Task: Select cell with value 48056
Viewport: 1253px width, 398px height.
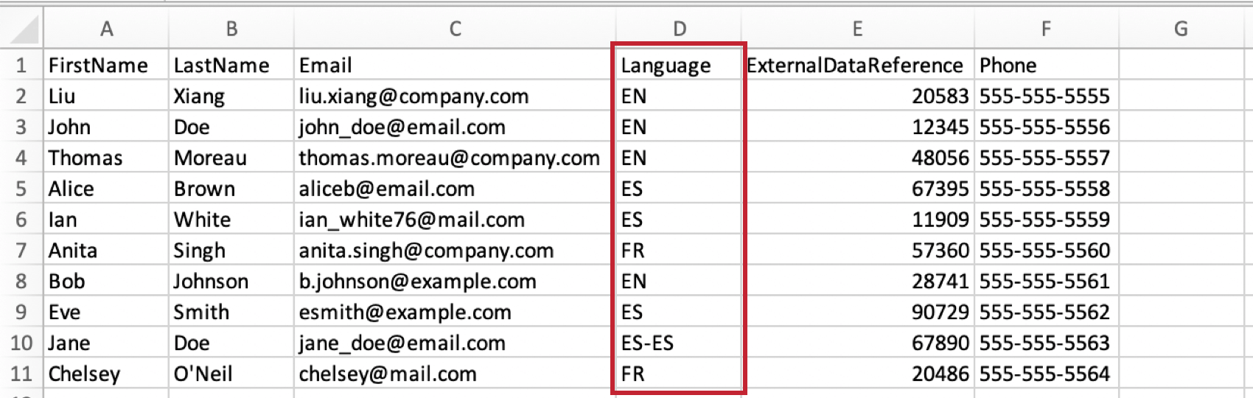Action: coord(858,158)
